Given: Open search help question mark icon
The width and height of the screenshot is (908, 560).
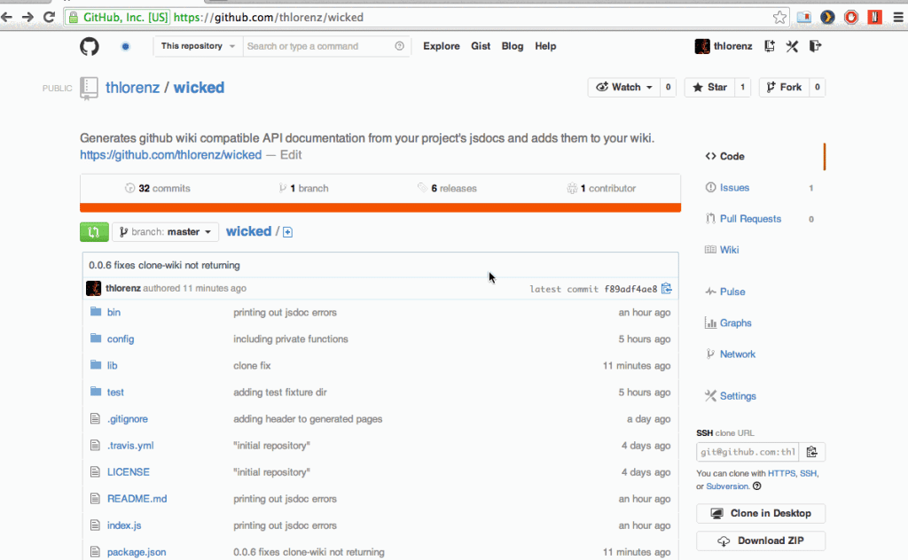Looking at the screenshot, I should point(400,46).
